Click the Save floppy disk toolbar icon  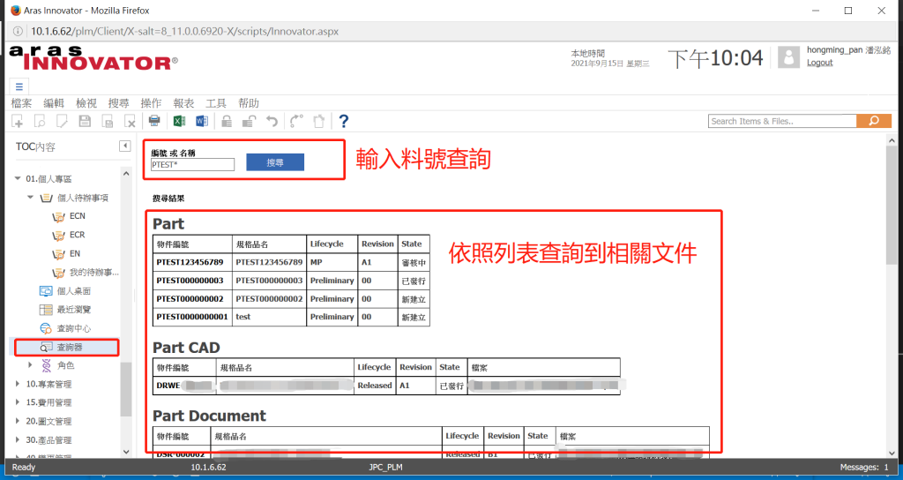(85, 121)
